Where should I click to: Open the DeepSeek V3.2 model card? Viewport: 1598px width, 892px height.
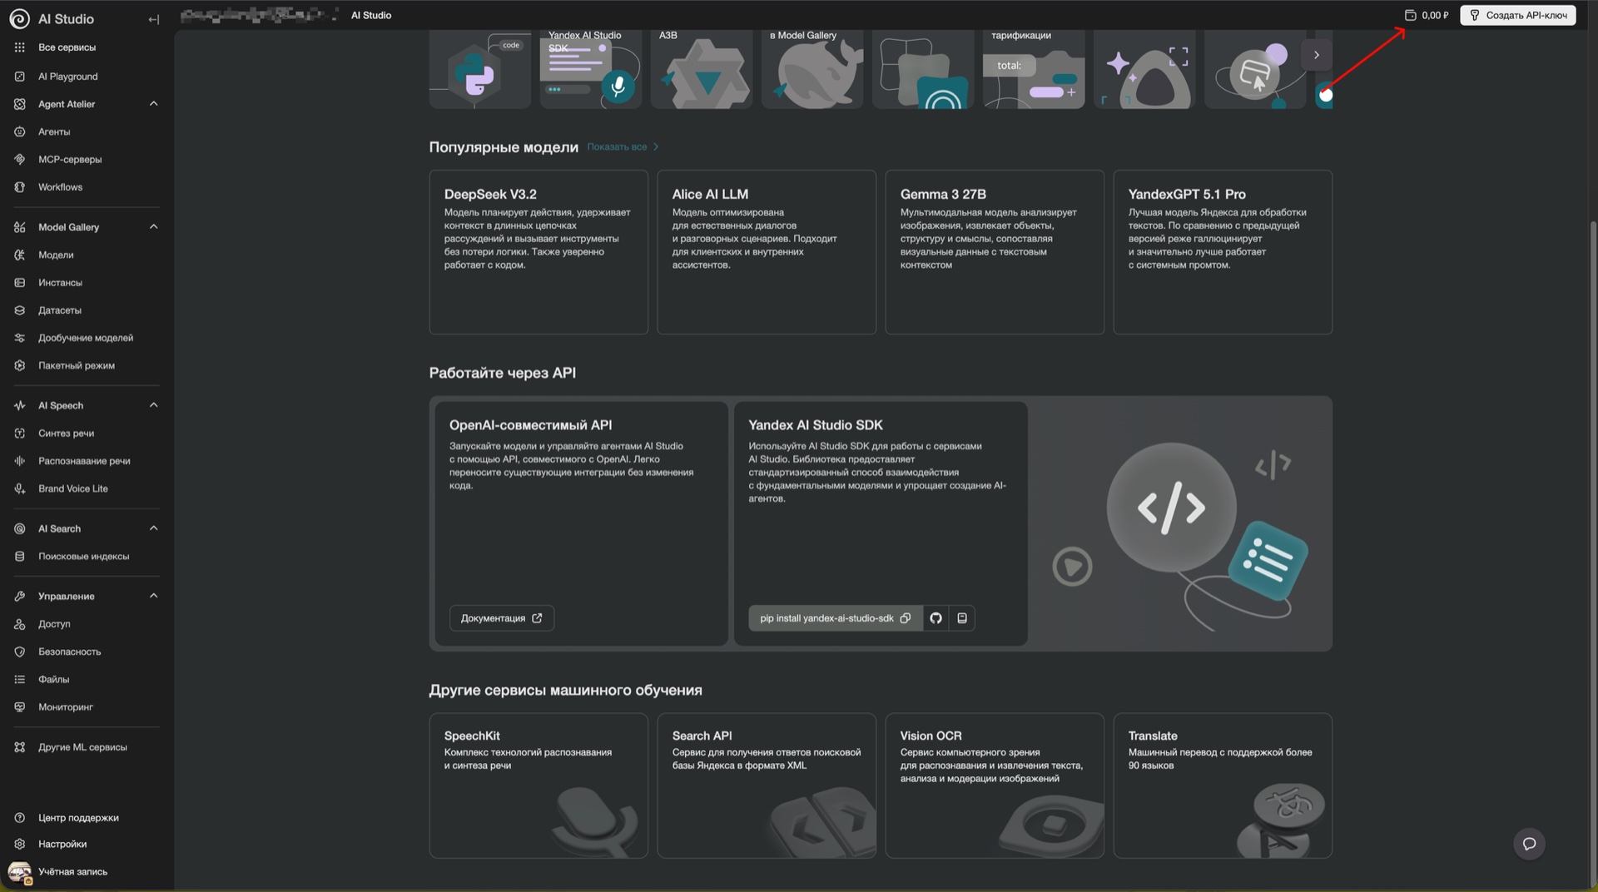(x=538, y=251)
